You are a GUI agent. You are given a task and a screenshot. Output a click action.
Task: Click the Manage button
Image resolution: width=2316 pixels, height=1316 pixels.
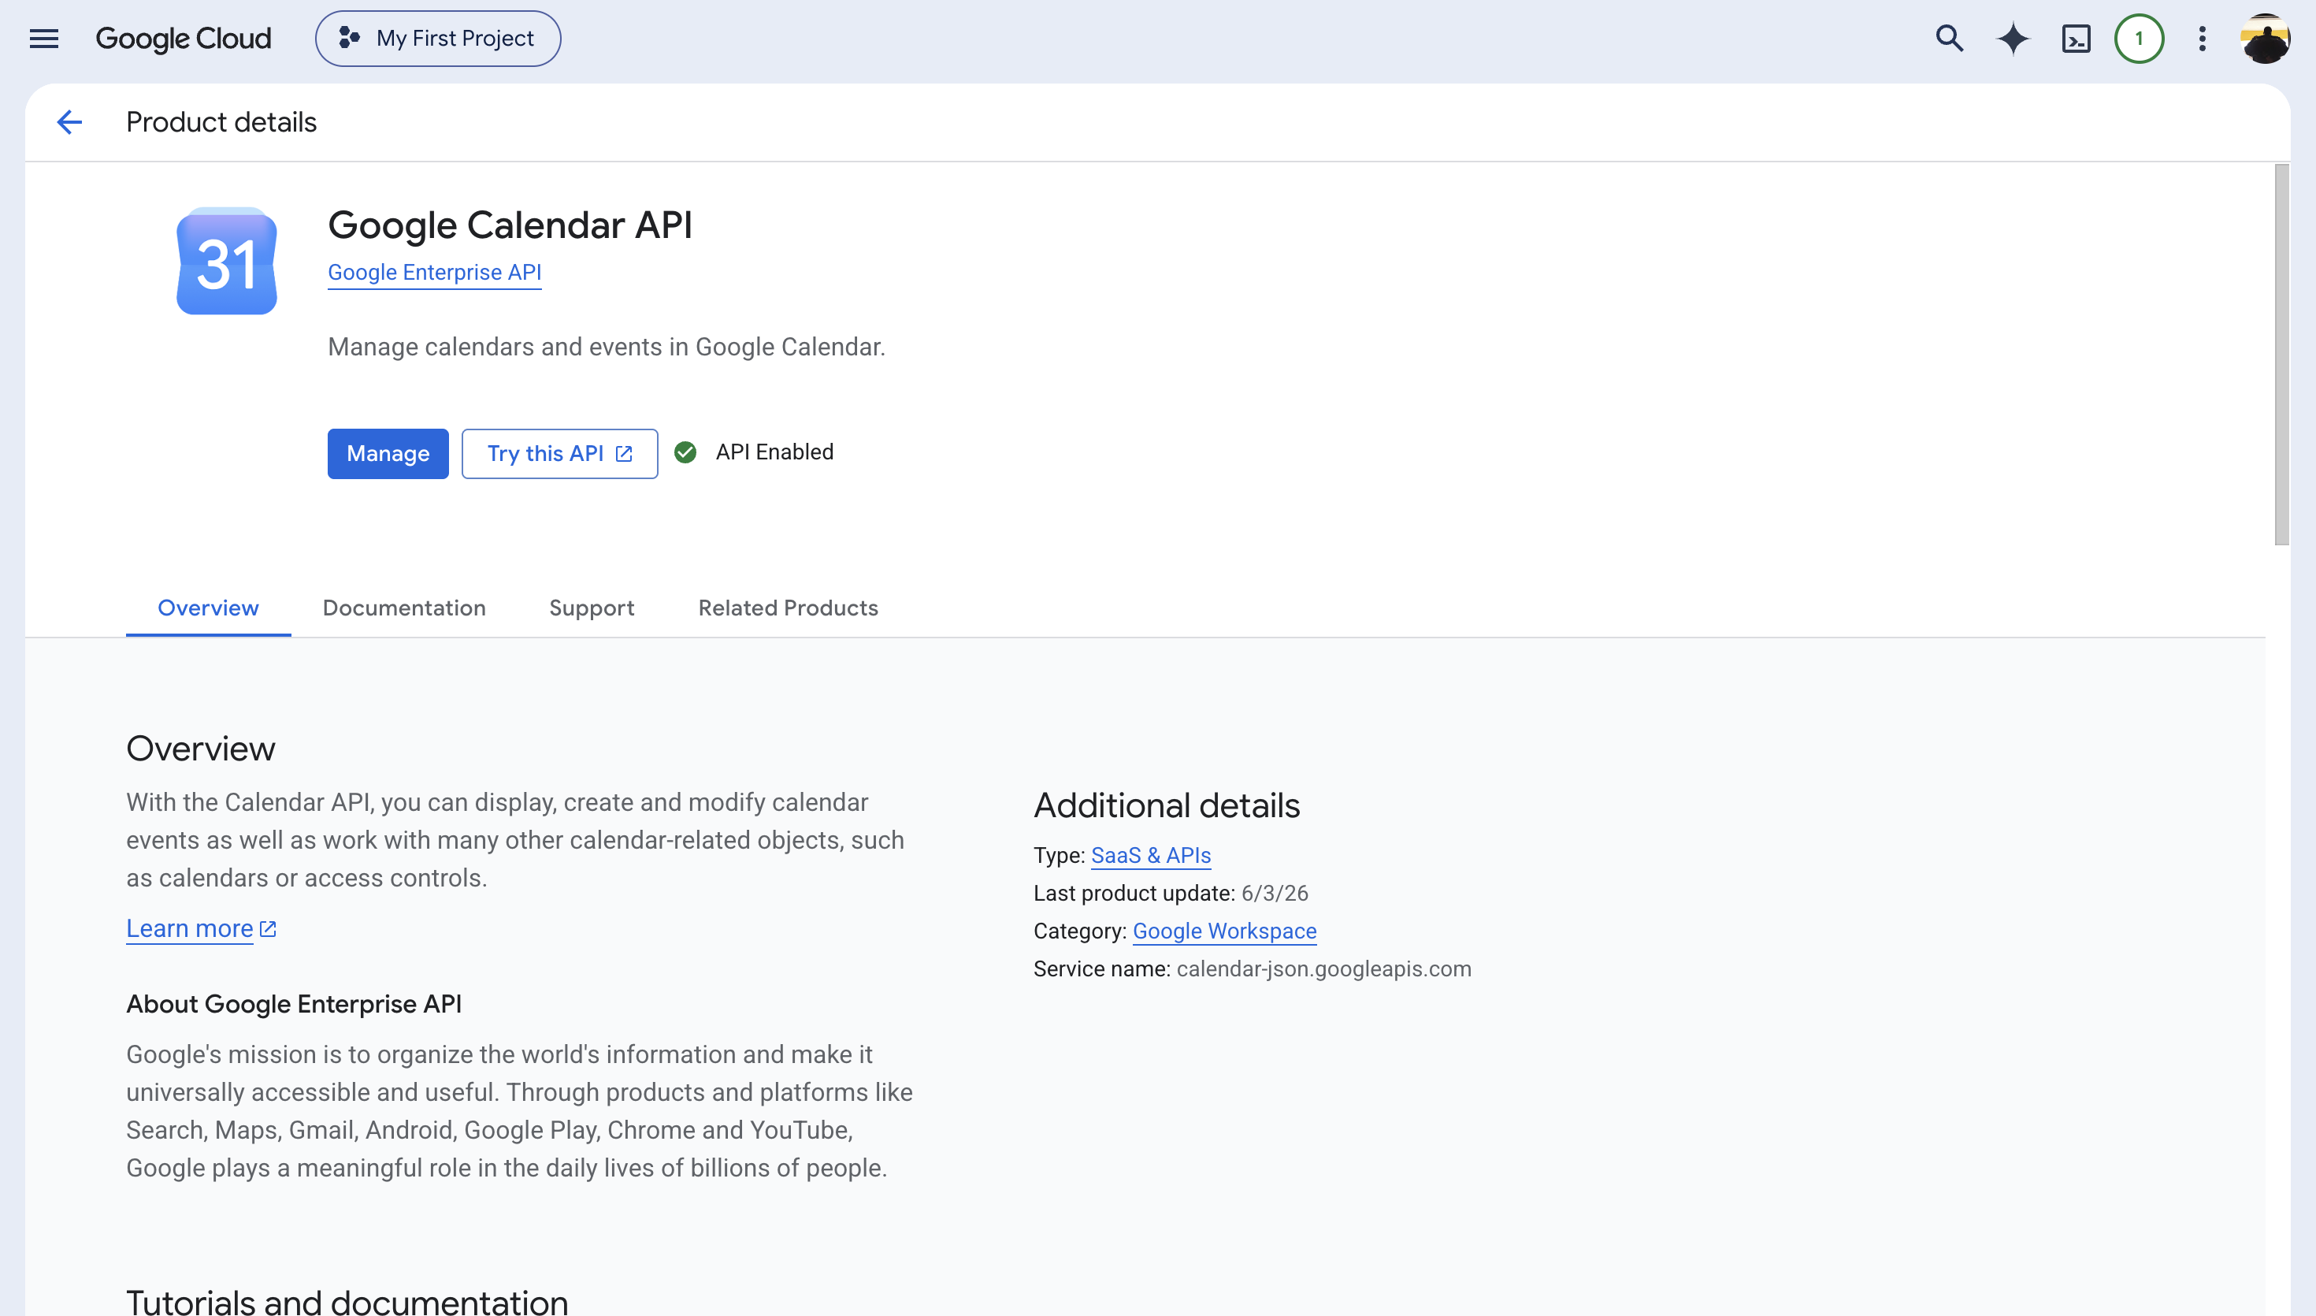[388, 453]
